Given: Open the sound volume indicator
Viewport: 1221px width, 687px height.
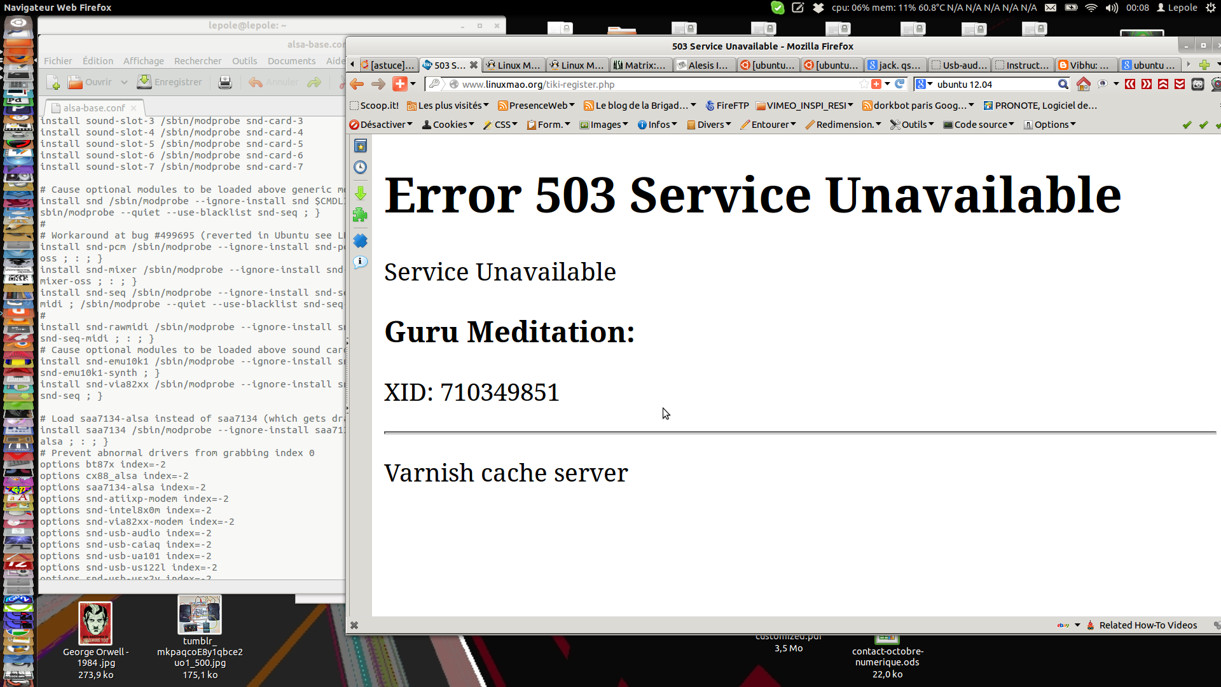Looking at the screenshot, I should pos(1112,8).
